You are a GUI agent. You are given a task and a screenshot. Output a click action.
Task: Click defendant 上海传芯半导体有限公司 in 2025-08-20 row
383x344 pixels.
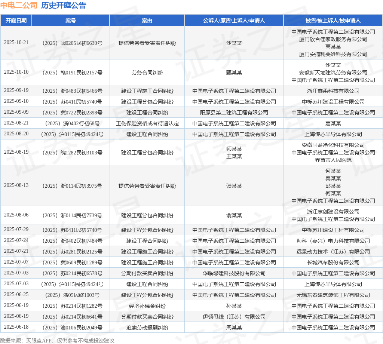click(x=333, y=134)
